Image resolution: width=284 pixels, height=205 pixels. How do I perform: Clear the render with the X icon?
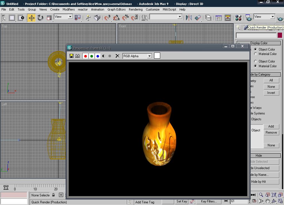pos(117,56)
